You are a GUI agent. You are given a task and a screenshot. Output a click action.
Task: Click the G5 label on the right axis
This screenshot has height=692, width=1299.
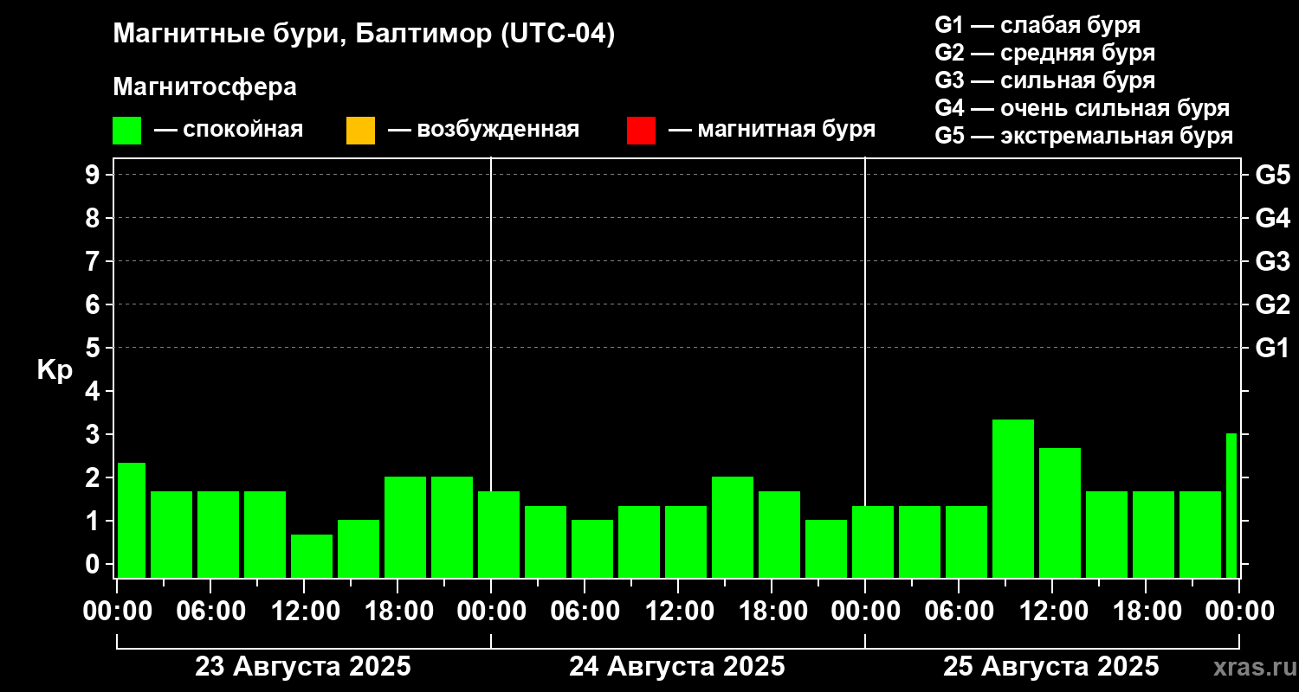[x=1272, y=175]
